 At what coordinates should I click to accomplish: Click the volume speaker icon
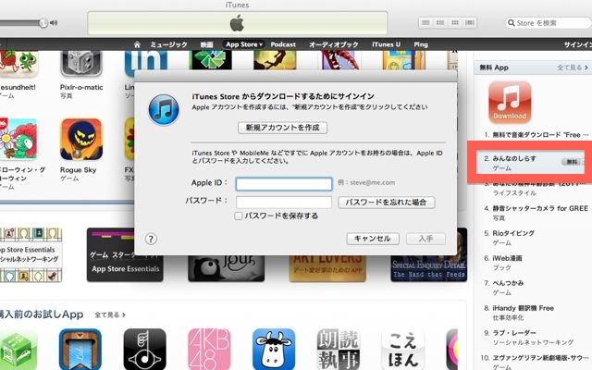pos(54,23)
